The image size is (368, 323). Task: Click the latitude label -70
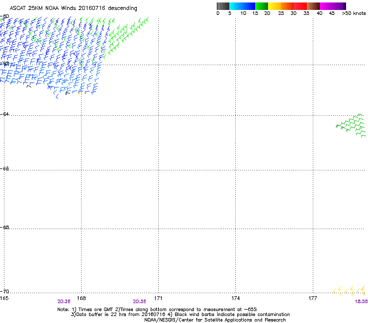4,292
